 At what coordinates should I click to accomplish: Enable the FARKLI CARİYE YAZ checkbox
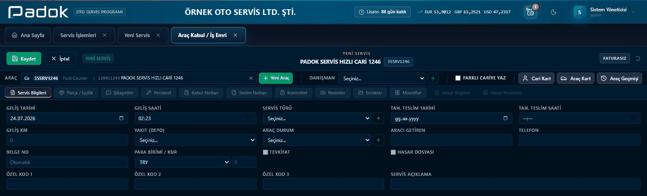(458, 78)
